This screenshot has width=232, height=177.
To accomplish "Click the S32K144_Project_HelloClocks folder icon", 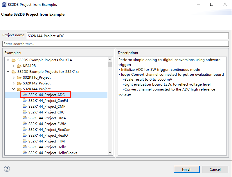I will 25,153.
